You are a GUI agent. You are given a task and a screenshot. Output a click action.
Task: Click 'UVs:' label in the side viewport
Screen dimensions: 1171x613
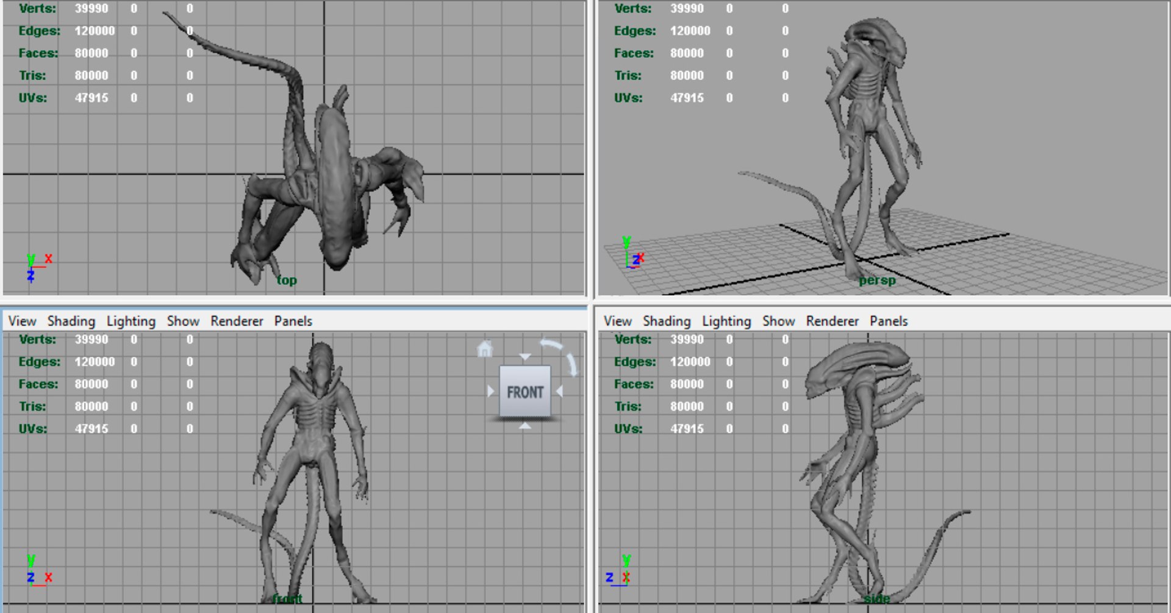(x=628, y=429)
